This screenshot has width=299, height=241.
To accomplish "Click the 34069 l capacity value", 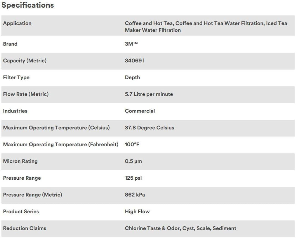I will 135,61.
